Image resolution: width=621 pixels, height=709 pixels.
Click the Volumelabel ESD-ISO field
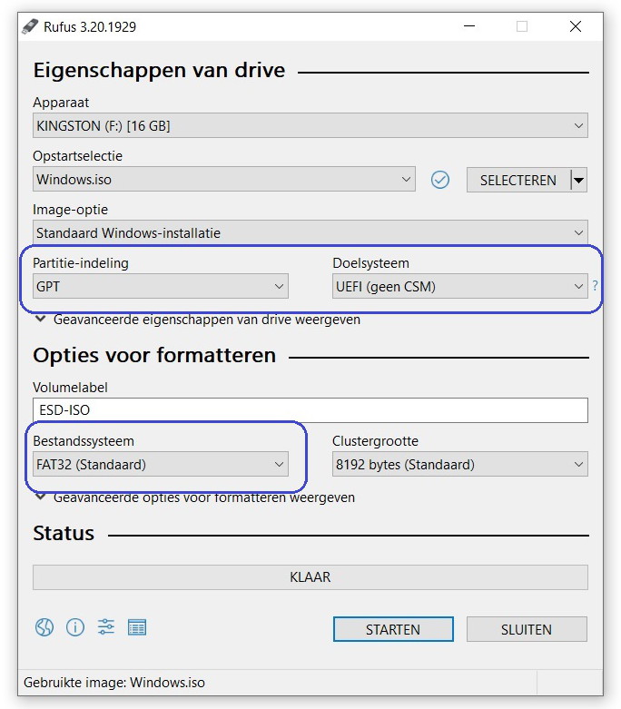pos(310,410)
